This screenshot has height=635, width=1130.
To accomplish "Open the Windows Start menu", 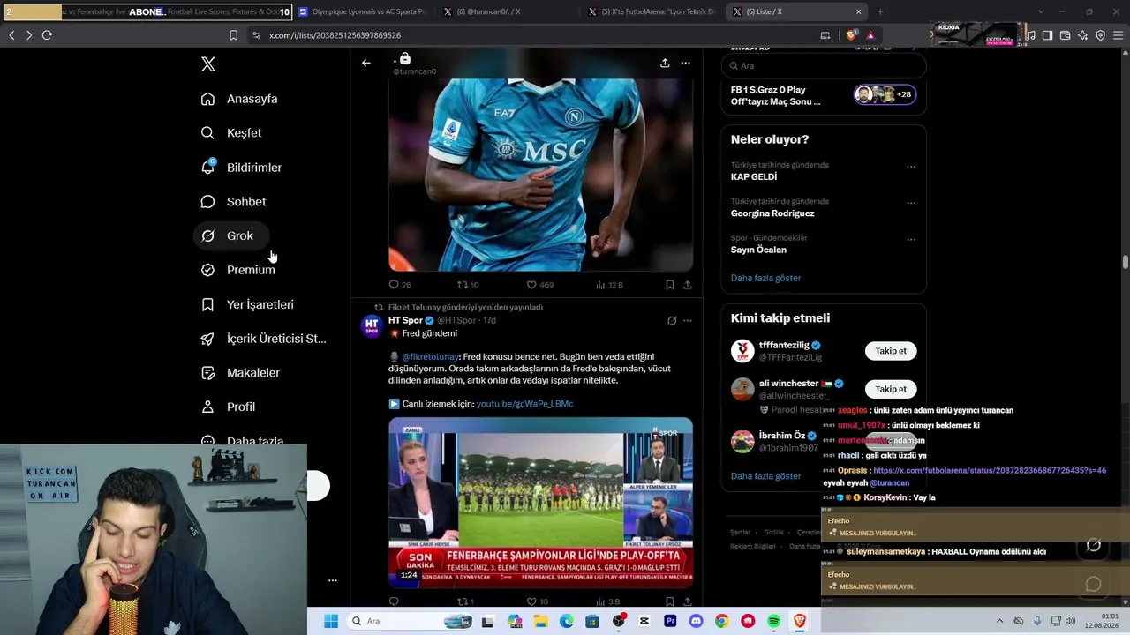I will 331,621.
